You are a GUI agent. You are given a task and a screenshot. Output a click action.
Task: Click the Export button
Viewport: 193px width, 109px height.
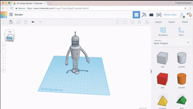[172, 22]
